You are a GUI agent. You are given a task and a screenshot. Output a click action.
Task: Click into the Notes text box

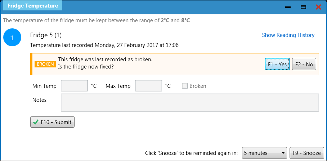coord(190,103)
